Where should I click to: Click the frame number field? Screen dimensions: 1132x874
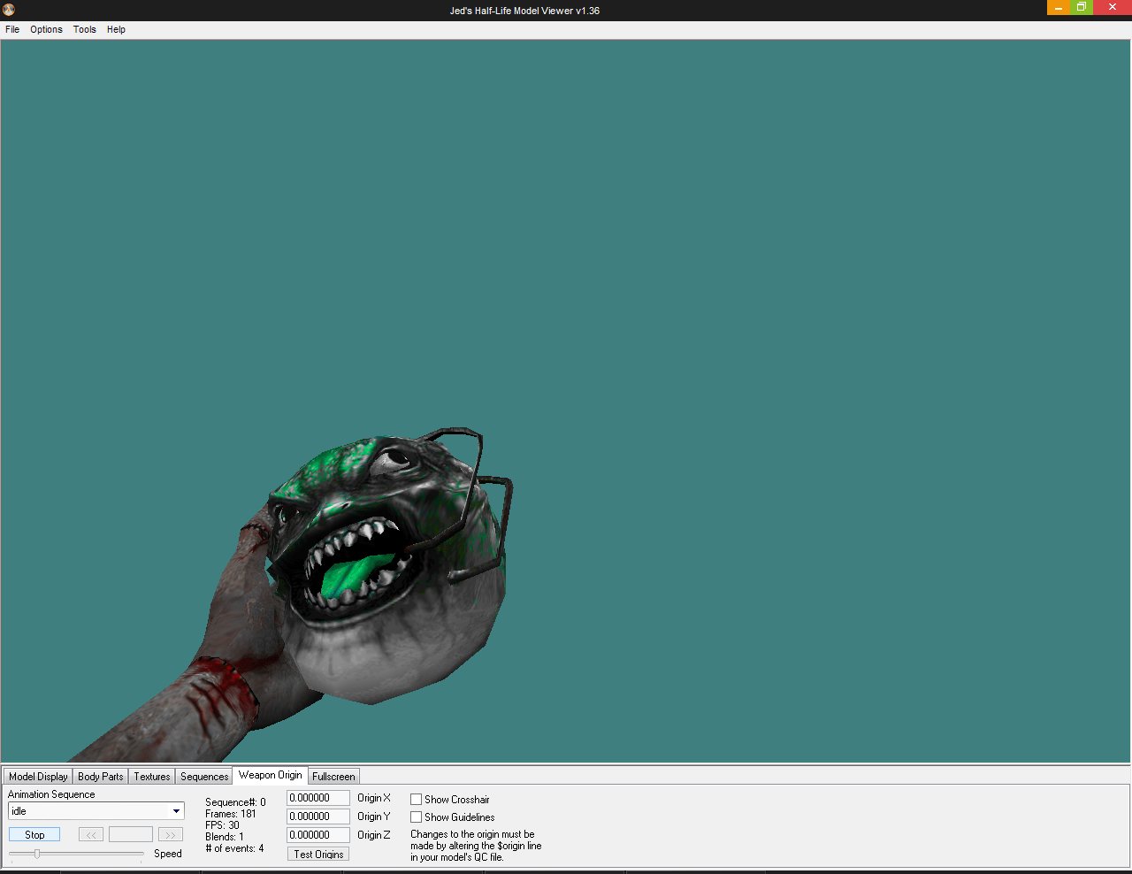(x=131, y=835)
